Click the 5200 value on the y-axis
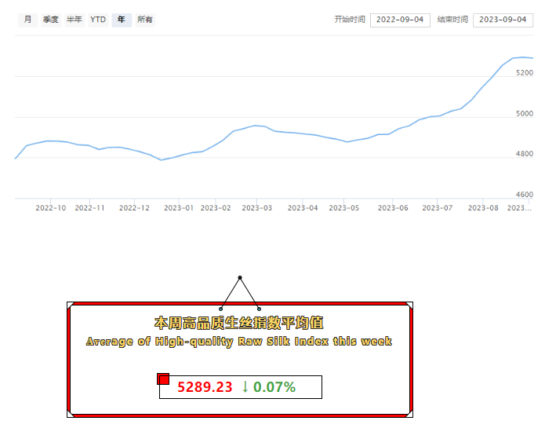Viewport: 545px width, 428px height. click(x=525, y=72)
